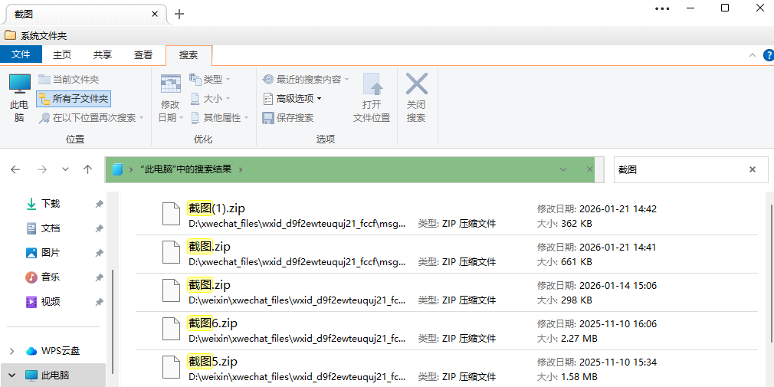This screenshot has height=387, width=774.
Task: Click file icon of 截图(1).zip
Action: point(171,214)
